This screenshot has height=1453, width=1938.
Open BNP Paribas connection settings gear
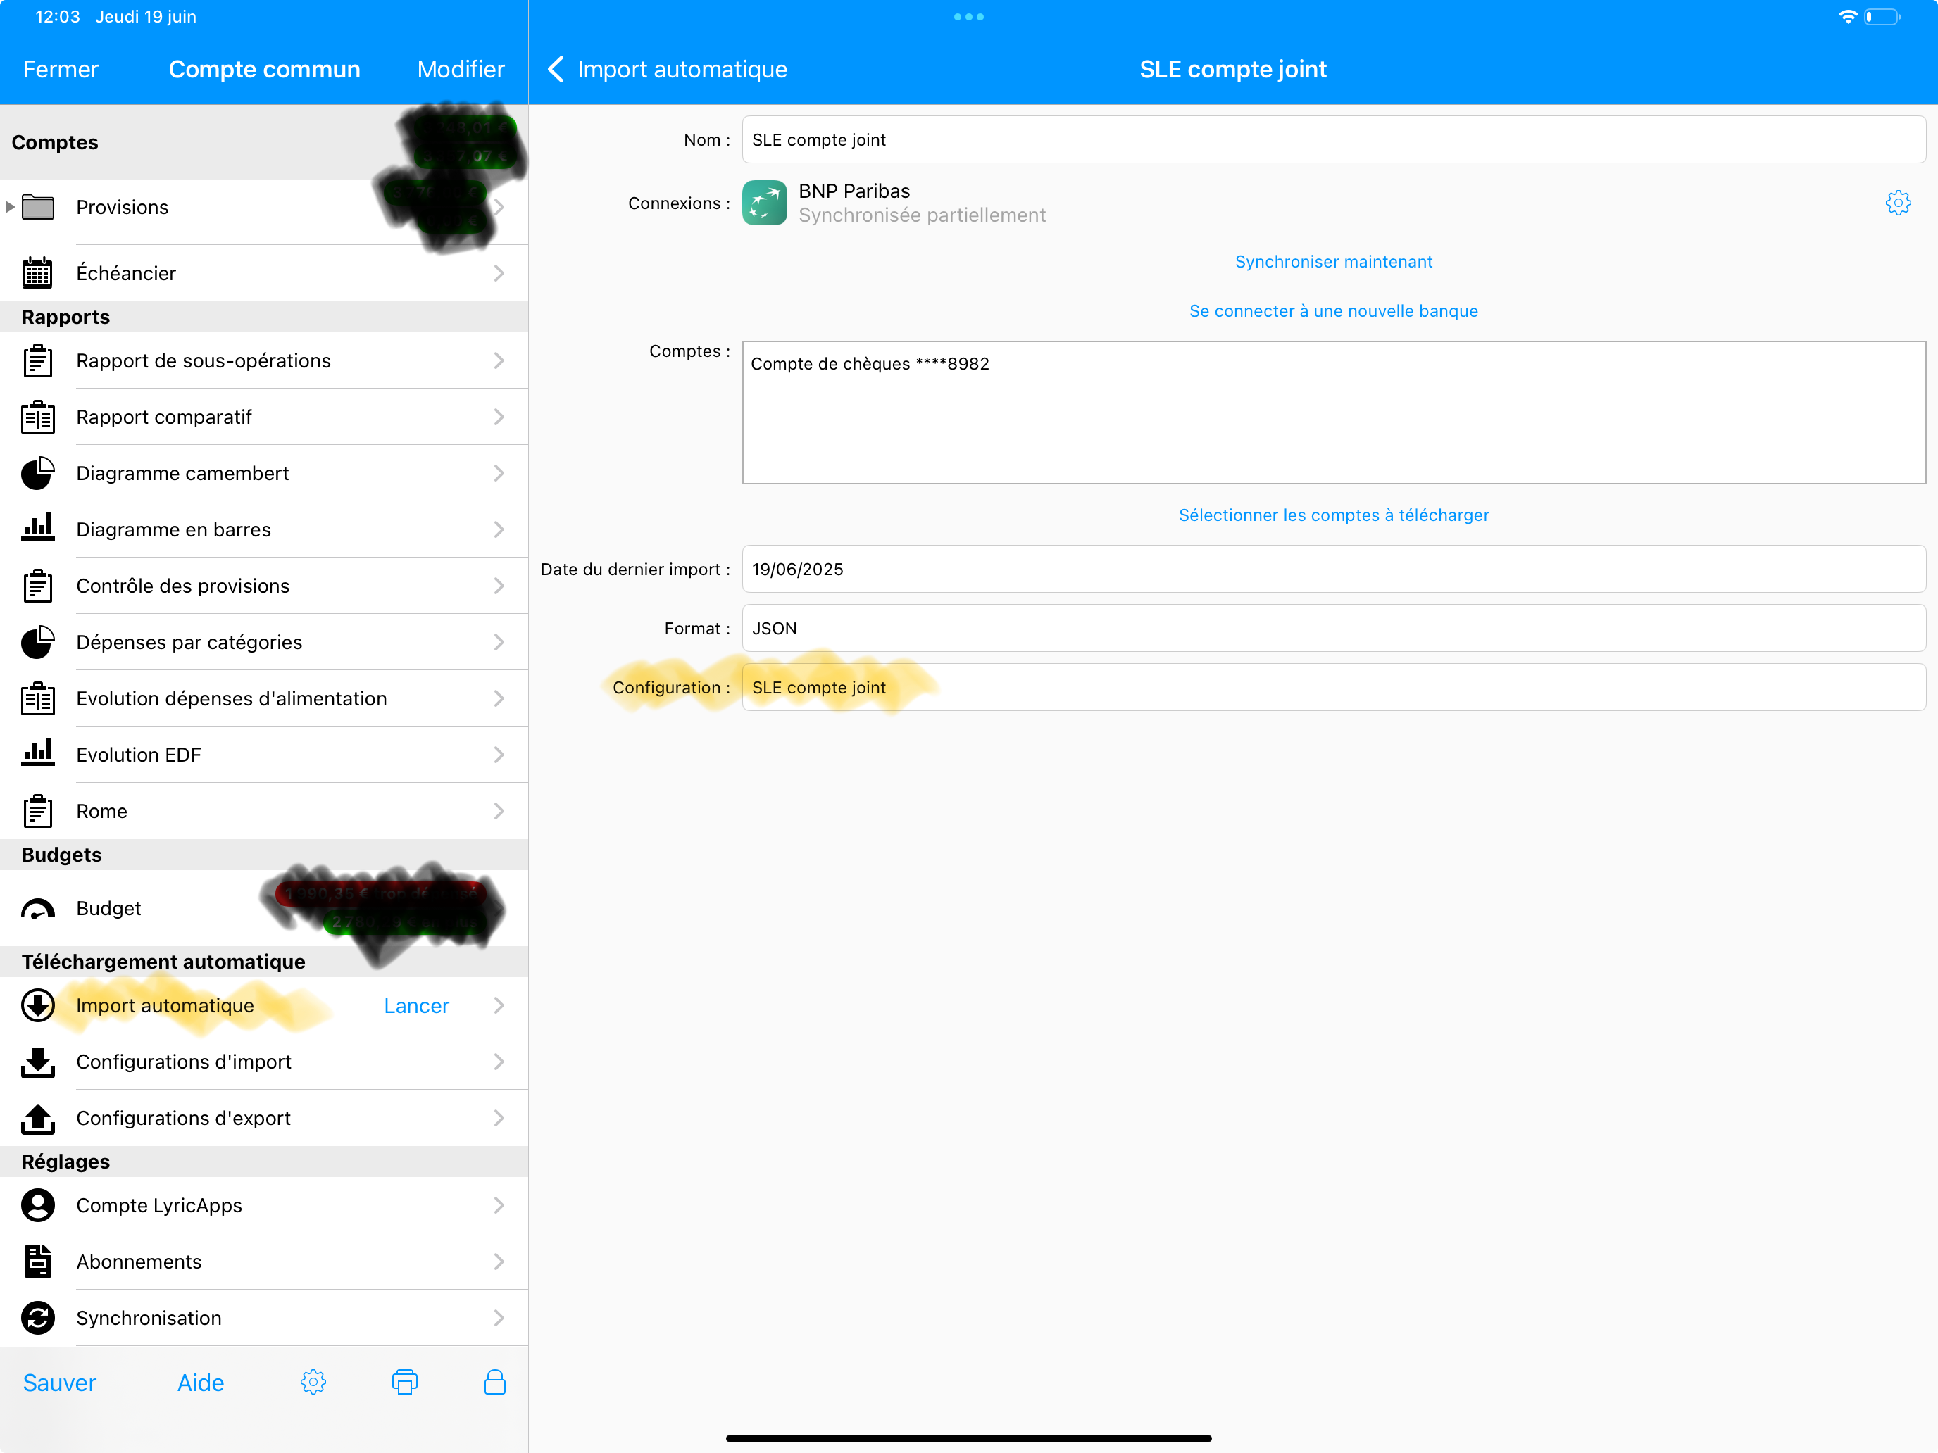click(1898, 203)
